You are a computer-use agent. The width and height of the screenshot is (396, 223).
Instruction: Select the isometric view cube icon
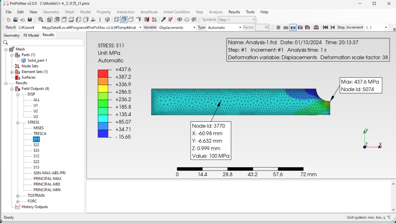tap(107, 20)
